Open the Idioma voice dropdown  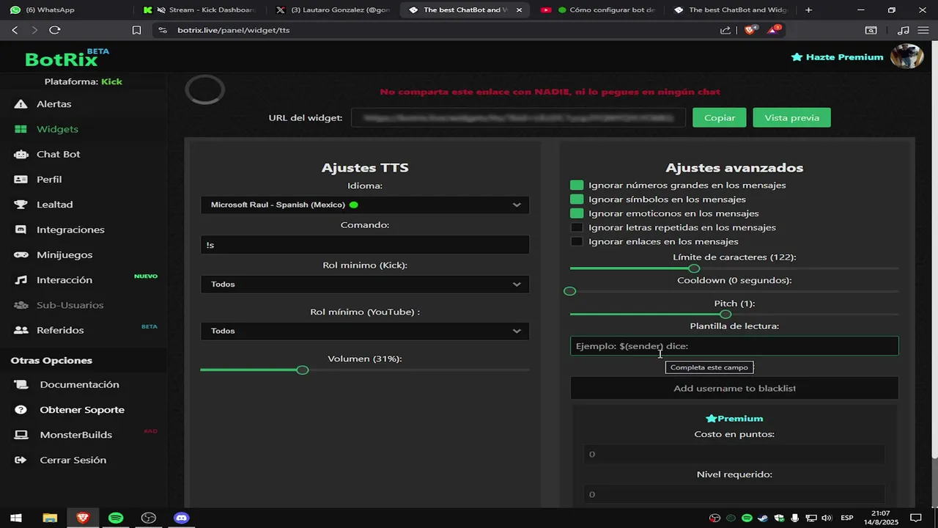[x=365, y=205]
